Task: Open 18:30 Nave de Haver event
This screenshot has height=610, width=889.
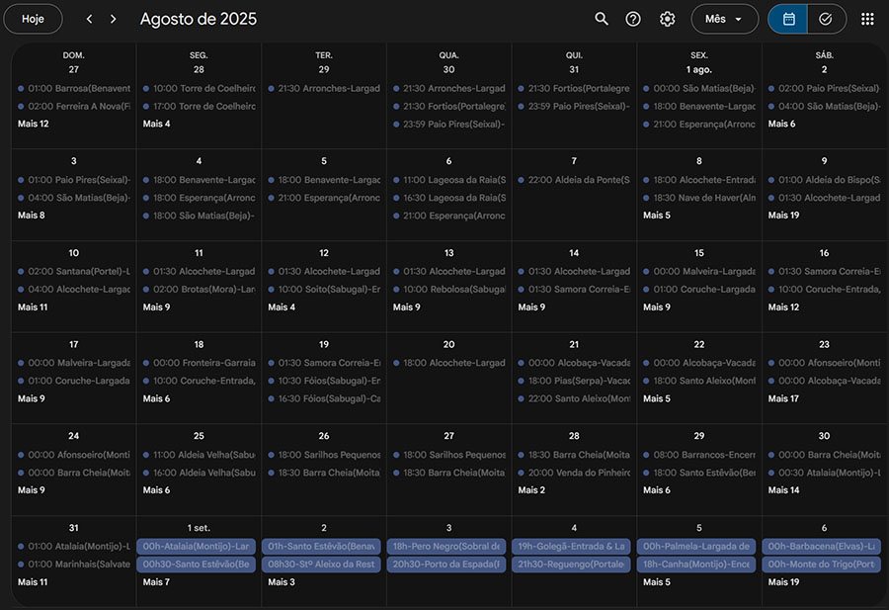Action: (x=699, y=198)
